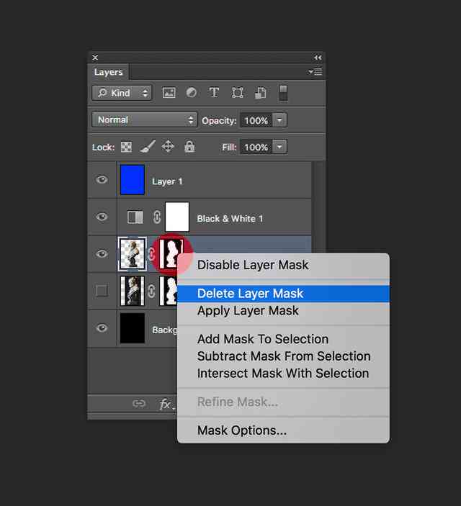Click the selected layer's mask thumbnail

(x=171, y=254)
